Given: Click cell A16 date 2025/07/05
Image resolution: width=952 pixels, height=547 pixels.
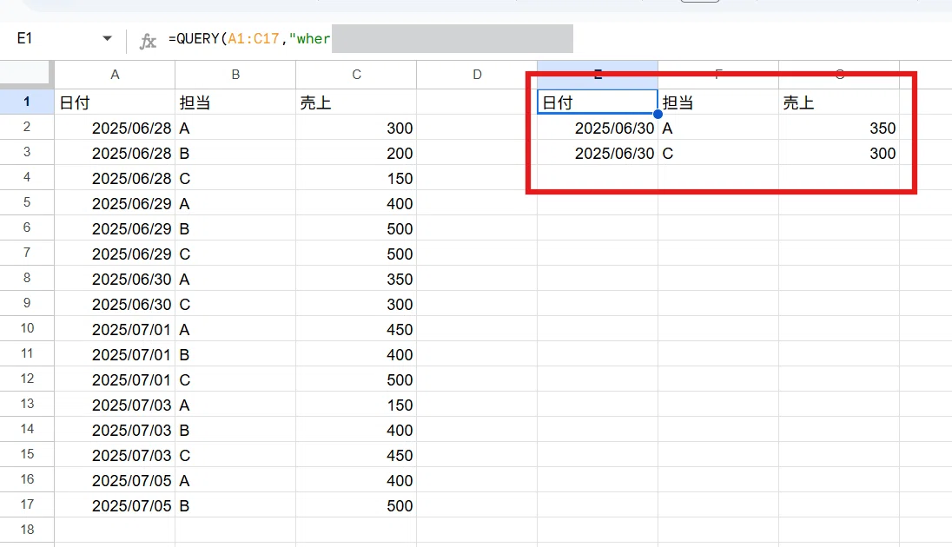Looking at the screenshot, I should tap(115, 481).
